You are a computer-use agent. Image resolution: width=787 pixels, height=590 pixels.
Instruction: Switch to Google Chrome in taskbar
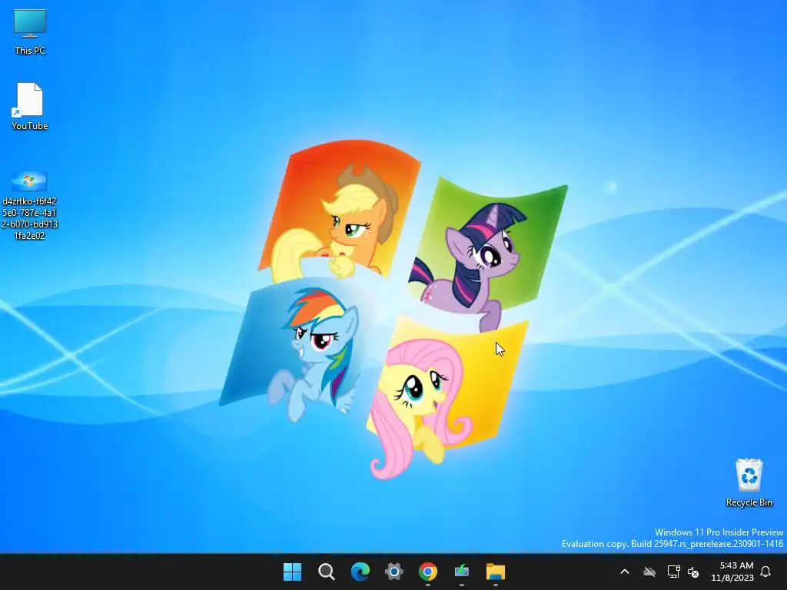(427, 572)
